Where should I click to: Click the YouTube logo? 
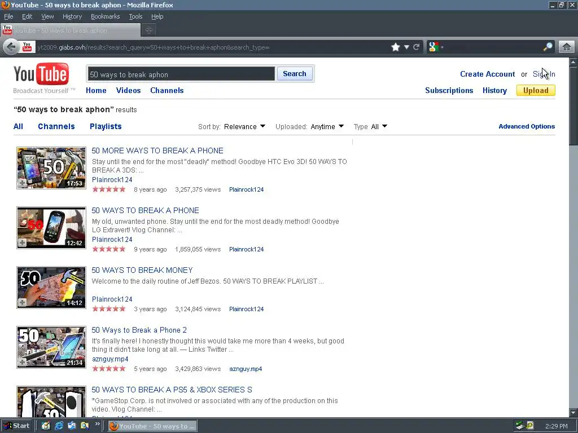41,74
